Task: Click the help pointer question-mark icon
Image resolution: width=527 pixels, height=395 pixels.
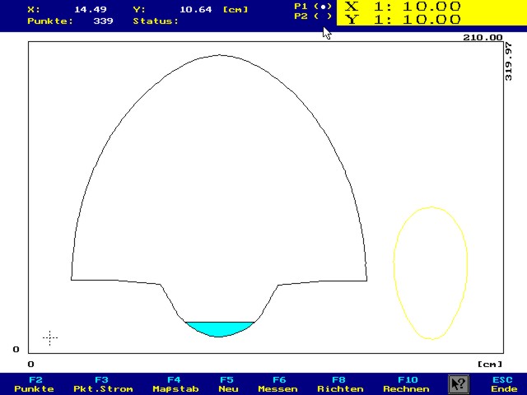Action: pyautogui.click(x=459, y=384)
